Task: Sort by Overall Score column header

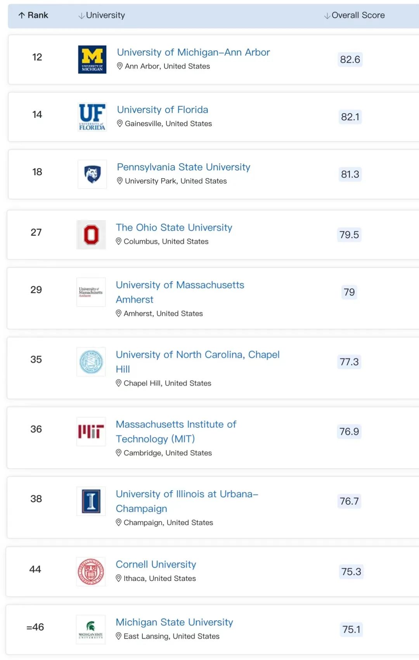Action: 354,16
